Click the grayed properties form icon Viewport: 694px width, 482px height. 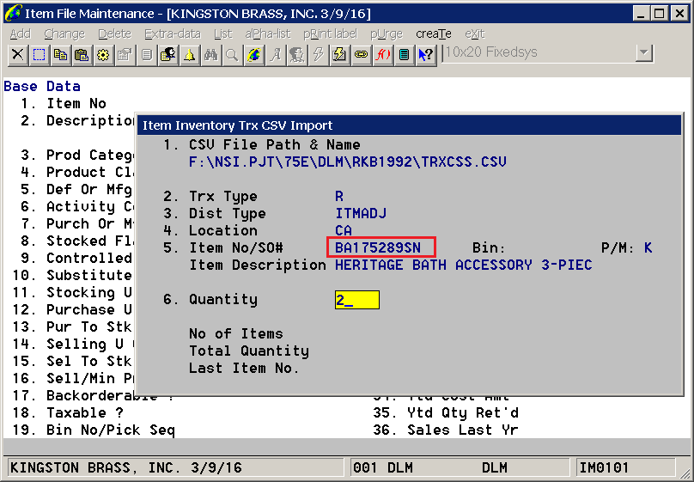(x=125, y=55)
